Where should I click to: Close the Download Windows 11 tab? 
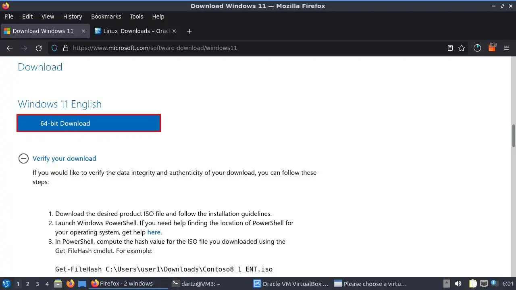tap(83, 31)
